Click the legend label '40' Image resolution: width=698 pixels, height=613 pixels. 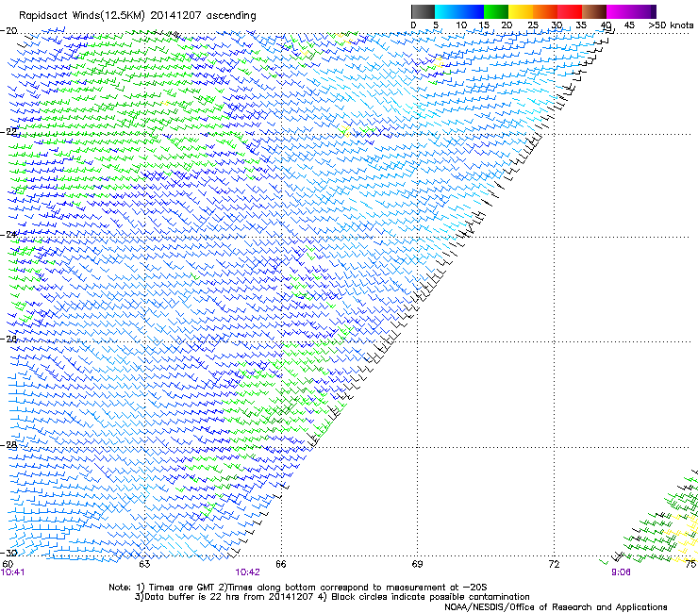pyautogui.click(x=606, y=25)
